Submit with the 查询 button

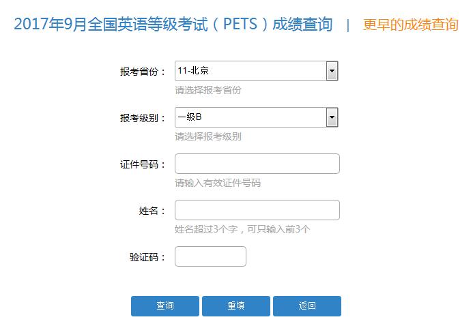165,306
